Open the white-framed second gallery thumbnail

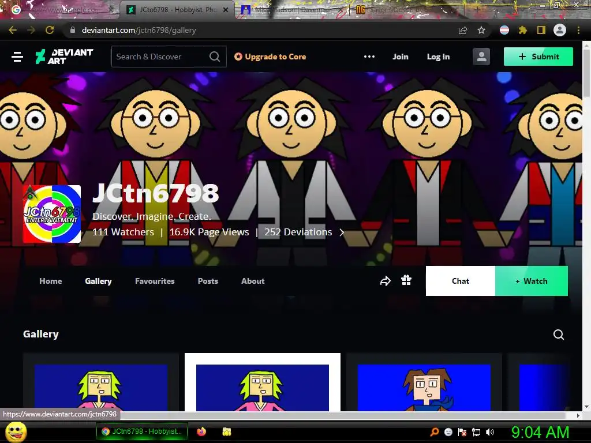pyautogui.click(x=263, y=382)
